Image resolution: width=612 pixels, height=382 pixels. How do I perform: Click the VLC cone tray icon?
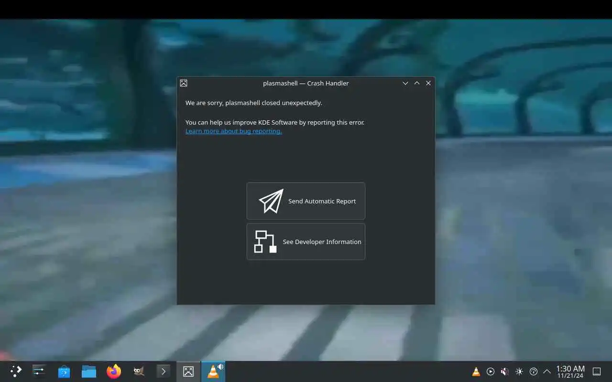coord(476,371)
